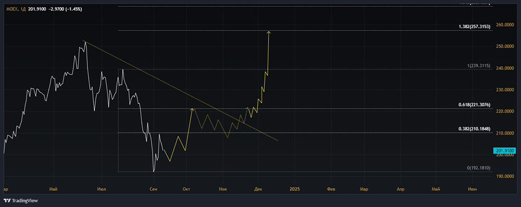Click the Июл label on time axis
Screen dimensions: 521x207
tap(102, 189)
